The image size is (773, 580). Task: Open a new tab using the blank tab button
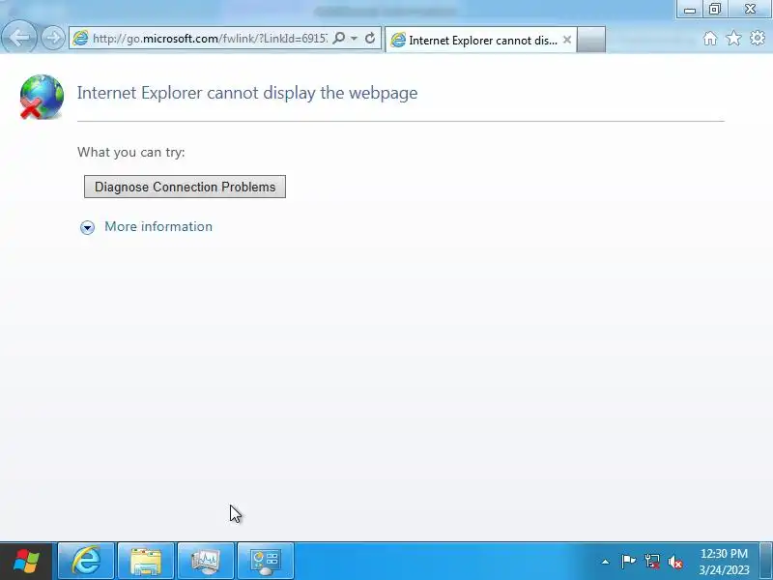pyautogui.click(x=591, y=40)
